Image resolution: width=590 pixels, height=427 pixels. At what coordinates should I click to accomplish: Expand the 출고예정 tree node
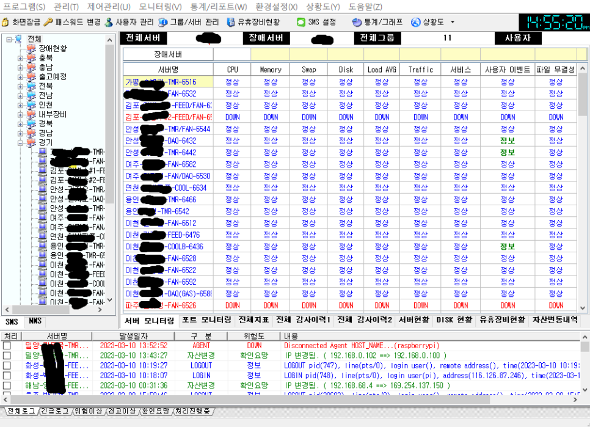[20, 77]
